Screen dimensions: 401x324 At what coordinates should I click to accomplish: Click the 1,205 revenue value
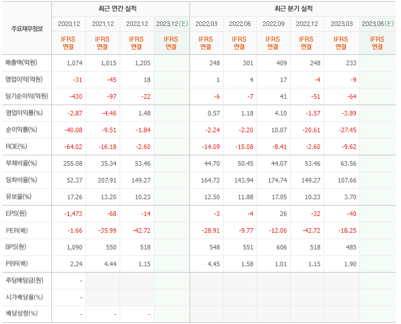[143, 63]
